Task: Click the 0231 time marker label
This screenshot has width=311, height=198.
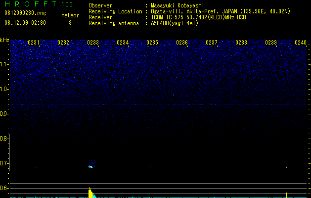Action: pyautogui.click(x=34, y=43)
